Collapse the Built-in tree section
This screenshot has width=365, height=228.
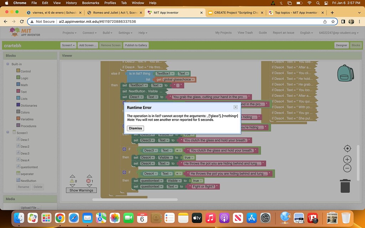[x=8, y=64]
